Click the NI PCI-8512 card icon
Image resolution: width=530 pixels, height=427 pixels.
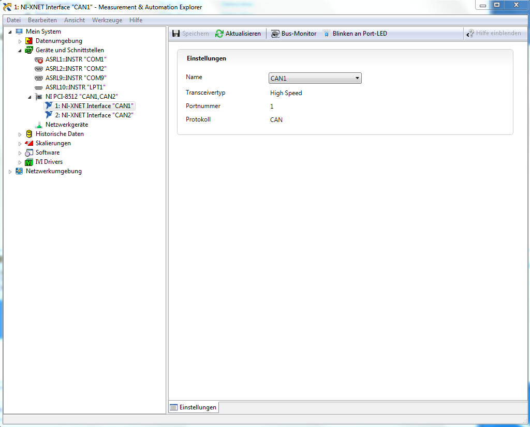tap(39, 97)
